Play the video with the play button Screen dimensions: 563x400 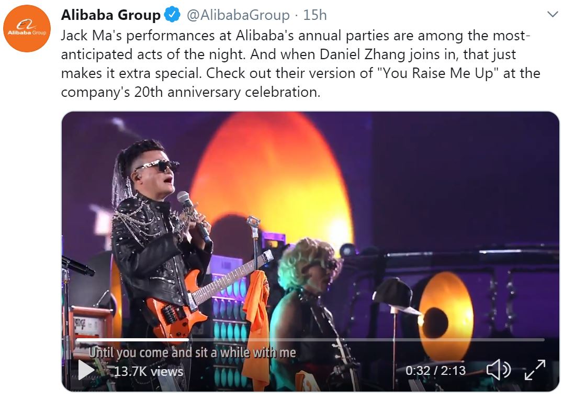[86, 370]
